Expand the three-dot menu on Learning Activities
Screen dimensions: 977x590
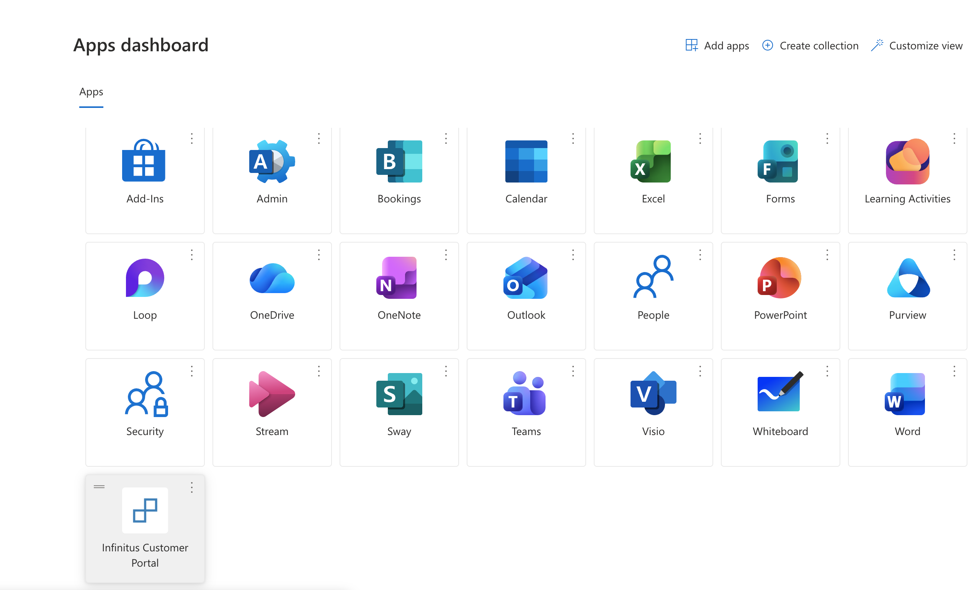point(954,138)
